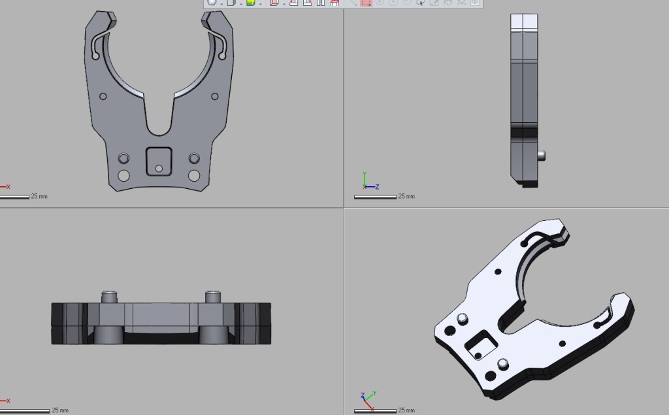Screen dimensions: 669x415
Task: Select the gray cube display style icon
Action: [231, 3]
